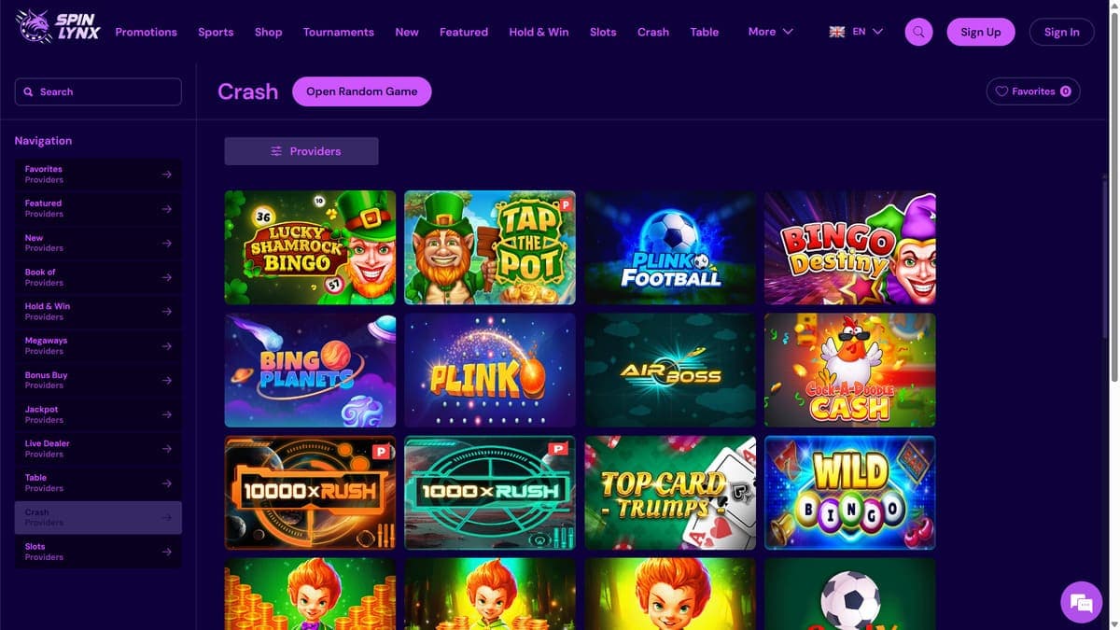
Task: Select Bonus Buy text in sidebar navigation
Action: pos(46,375)
